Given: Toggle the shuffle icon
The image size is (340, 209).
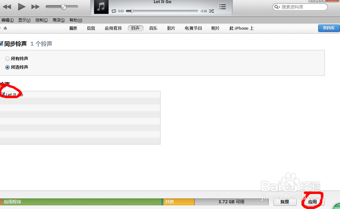Looking at the screenshot, I should tap(211, 11).
